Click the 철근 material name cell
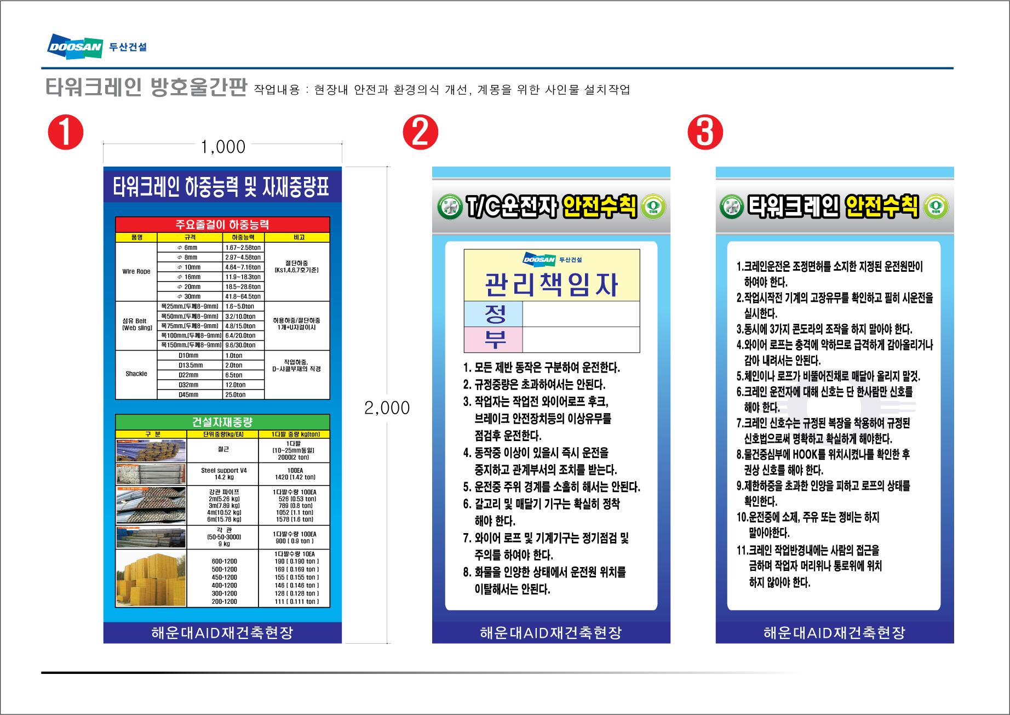The height and width of the screenshot is (715, 1010). click(x=222, y=450)
